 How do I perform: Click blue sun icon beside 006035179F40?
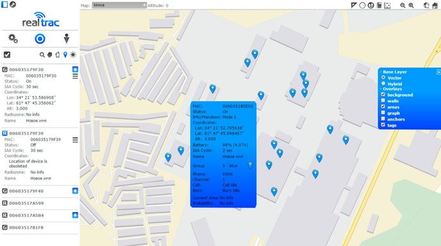(75, 191)
